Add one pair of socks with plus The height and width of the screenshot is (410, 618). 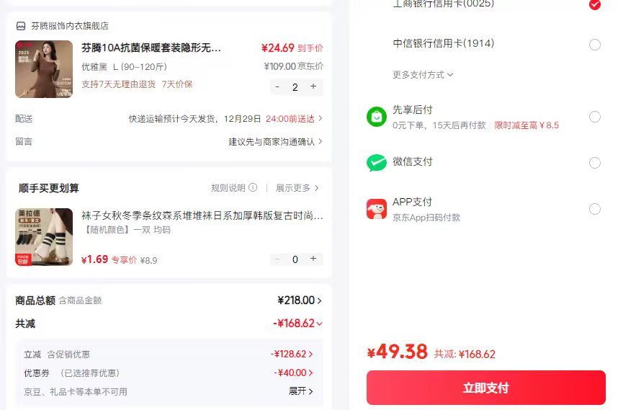pos(313,259)
